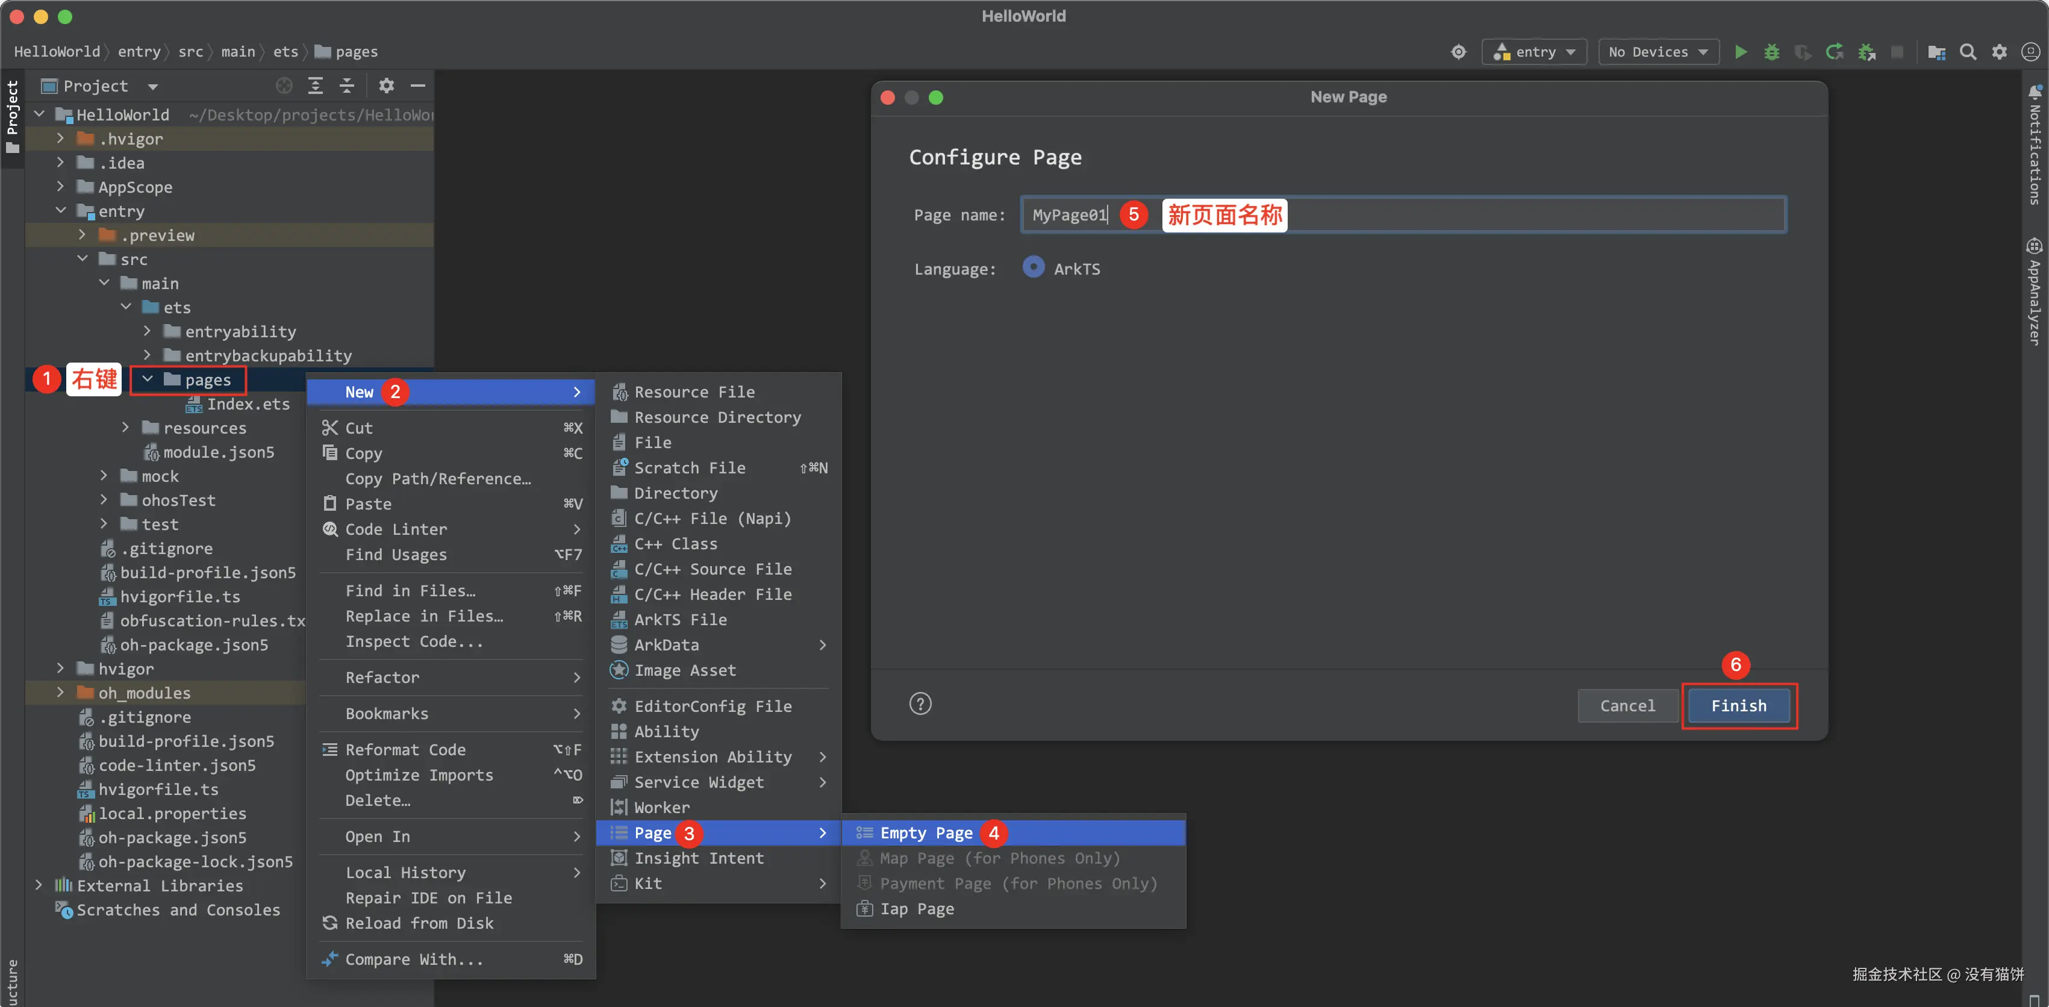This screenshot has width=2049, height=1007.
Task: Open IDE settings gear in top toolbar
Action: [1999, 52]
